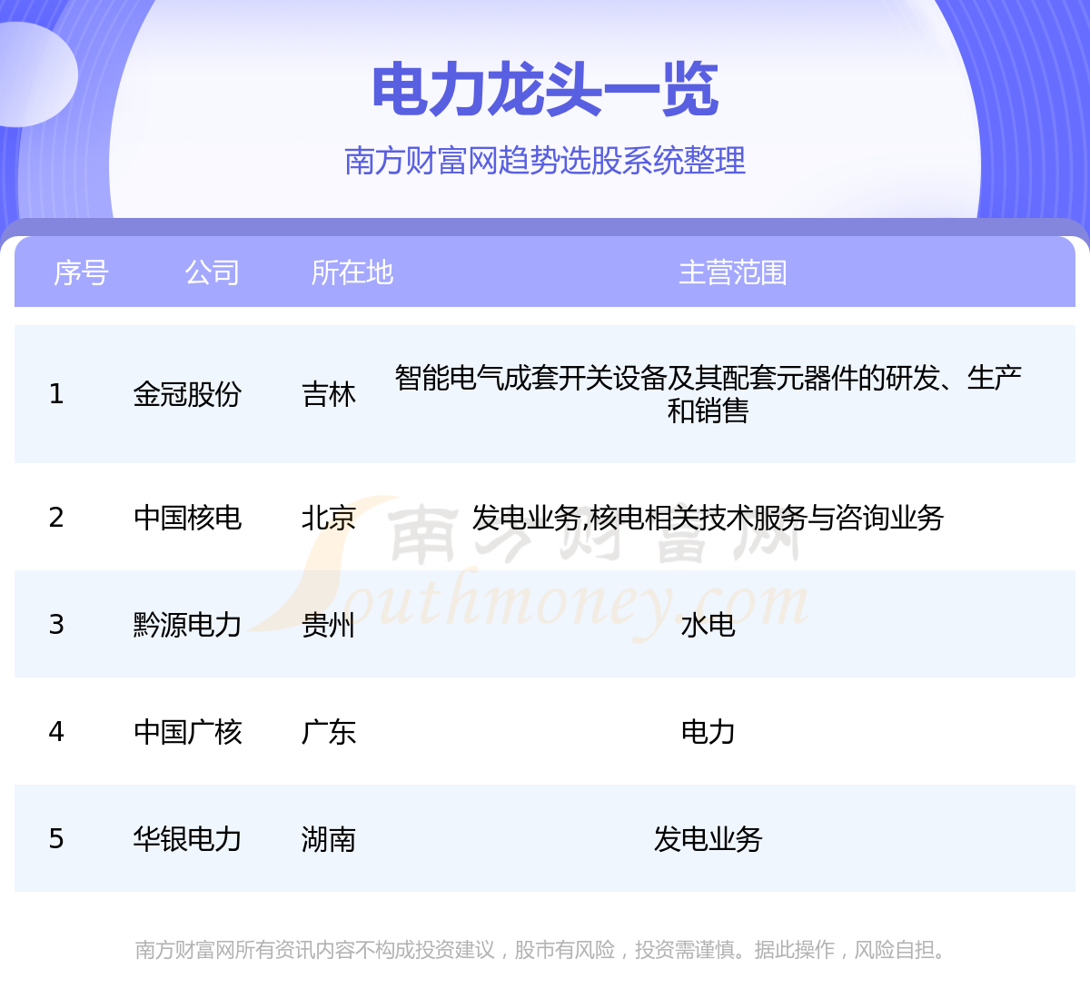Select the row number 1 cell
Screen dimensions: 1090x989
pos(56,394)
